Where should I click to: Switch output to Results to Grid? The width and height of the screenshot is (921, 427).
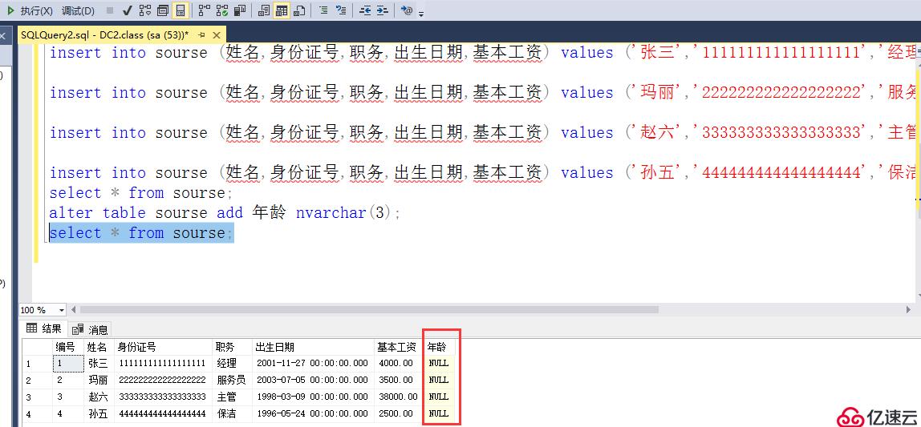282,10
